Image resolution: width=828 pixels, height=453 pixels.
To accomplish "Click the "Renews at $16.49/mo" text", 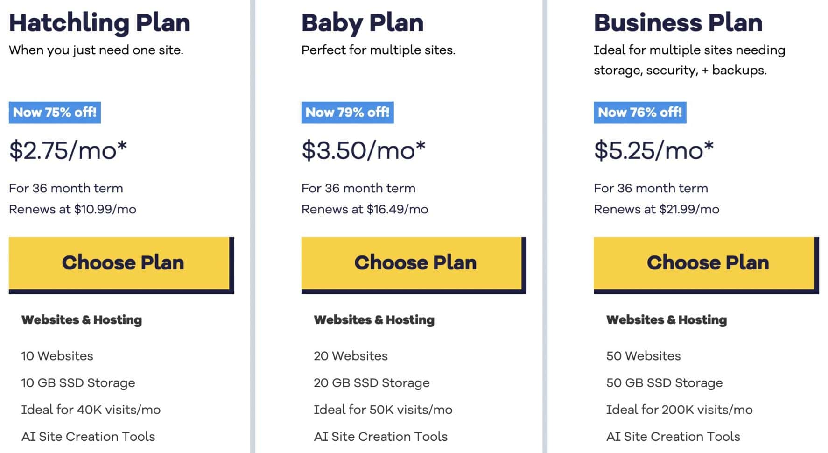I will 365,209.
